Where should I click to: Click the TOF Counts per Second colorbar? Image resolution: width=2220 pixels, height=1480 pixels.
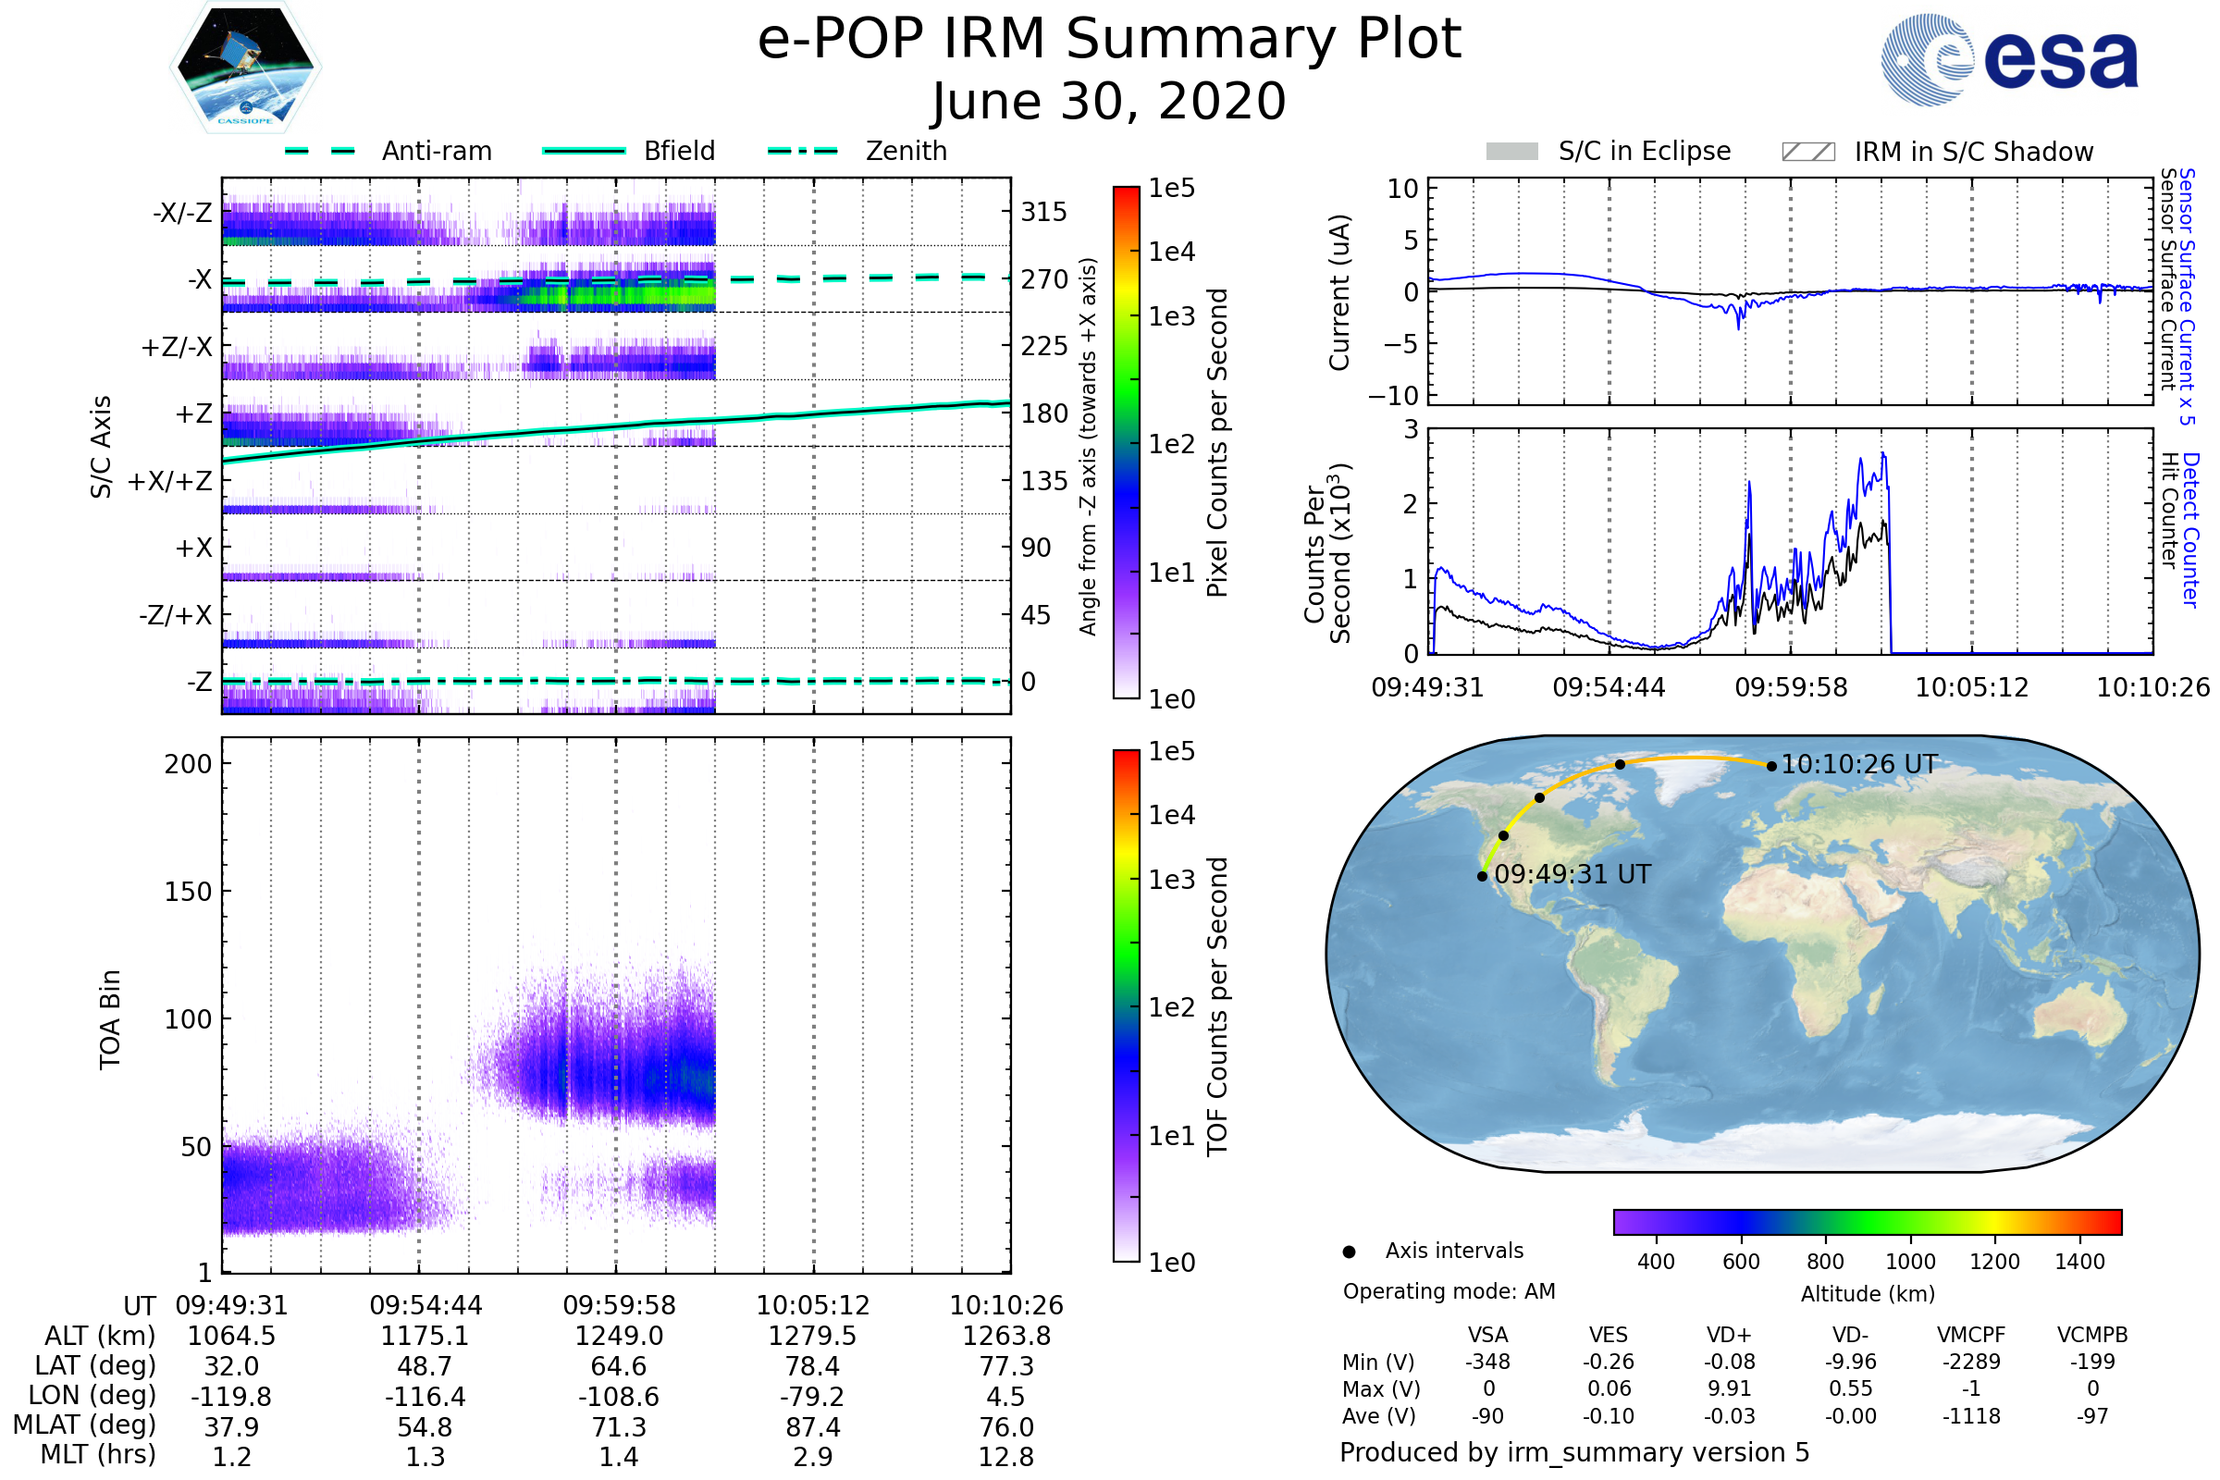(1126, 1005)
